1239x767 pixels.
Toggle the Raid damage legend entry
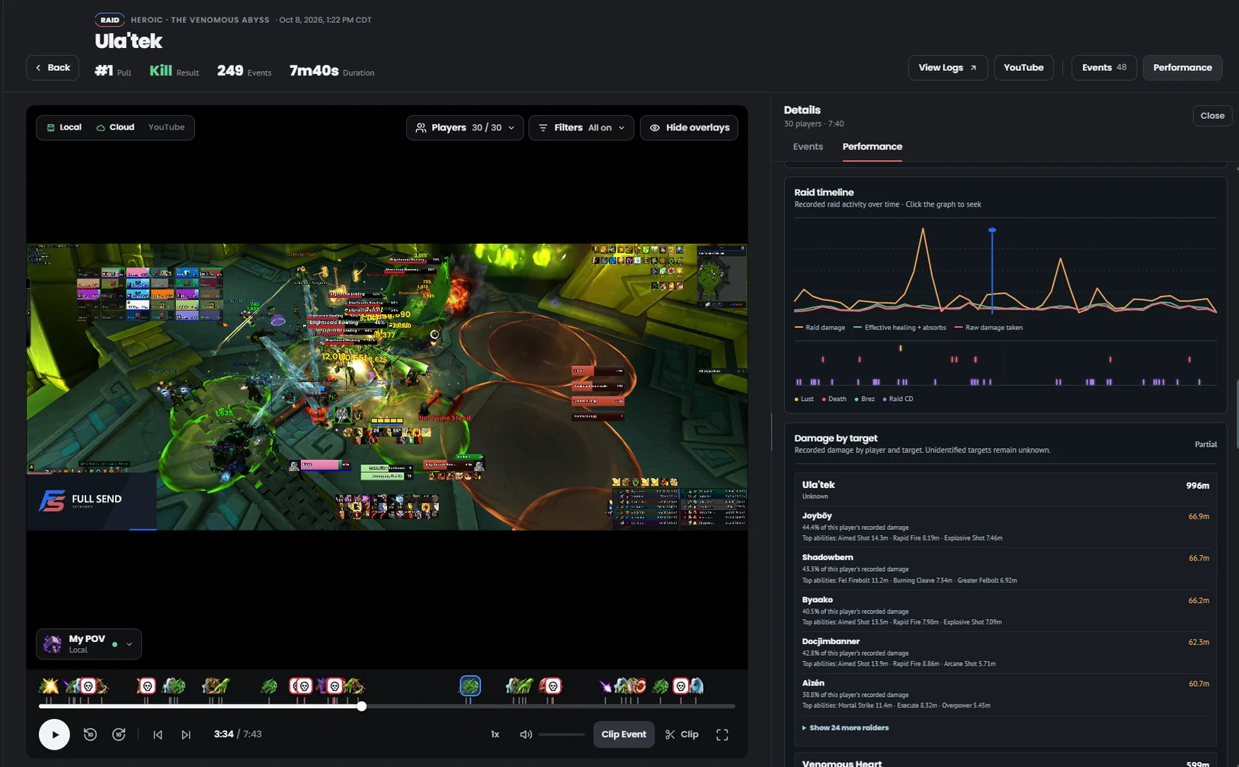pos(820,328)
